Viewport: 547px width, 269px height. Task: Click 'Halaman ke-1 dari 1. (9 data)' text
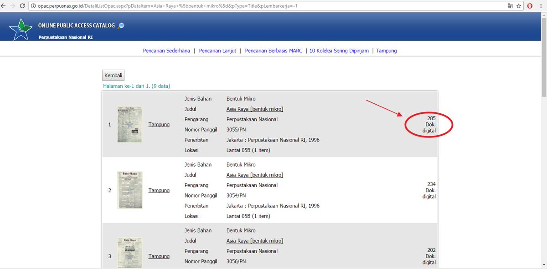[x=137, y=86]
